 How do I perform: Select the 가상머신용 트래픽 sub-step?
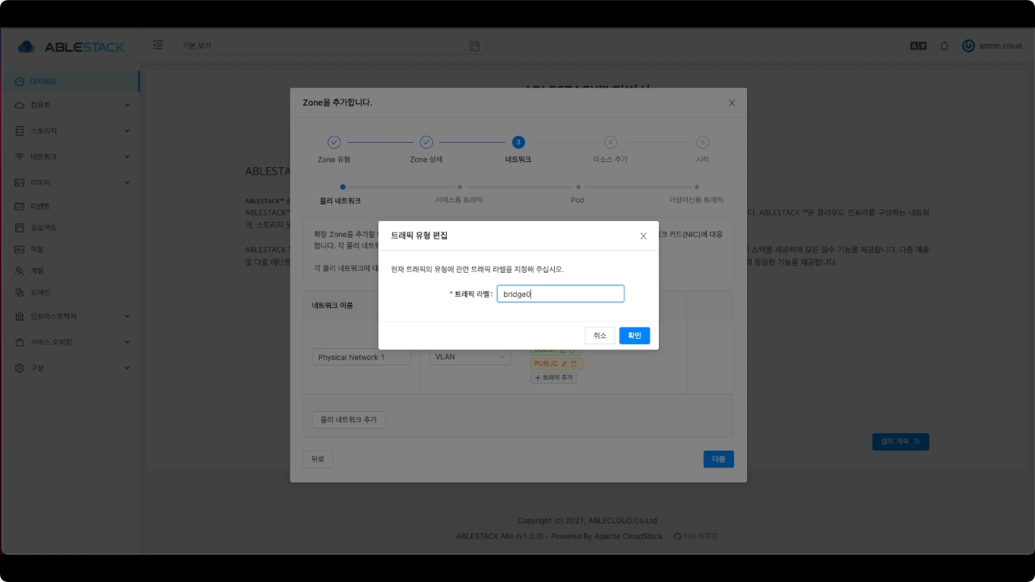[696, 195]
